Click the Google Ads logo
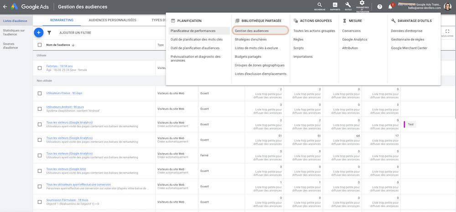Screen dimensions: 456x212 click(x=30, y=7)
